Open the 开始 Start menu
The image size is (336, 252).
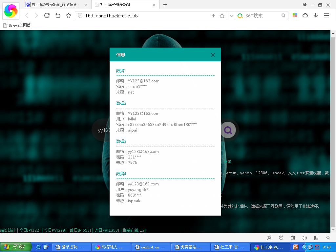15,247
